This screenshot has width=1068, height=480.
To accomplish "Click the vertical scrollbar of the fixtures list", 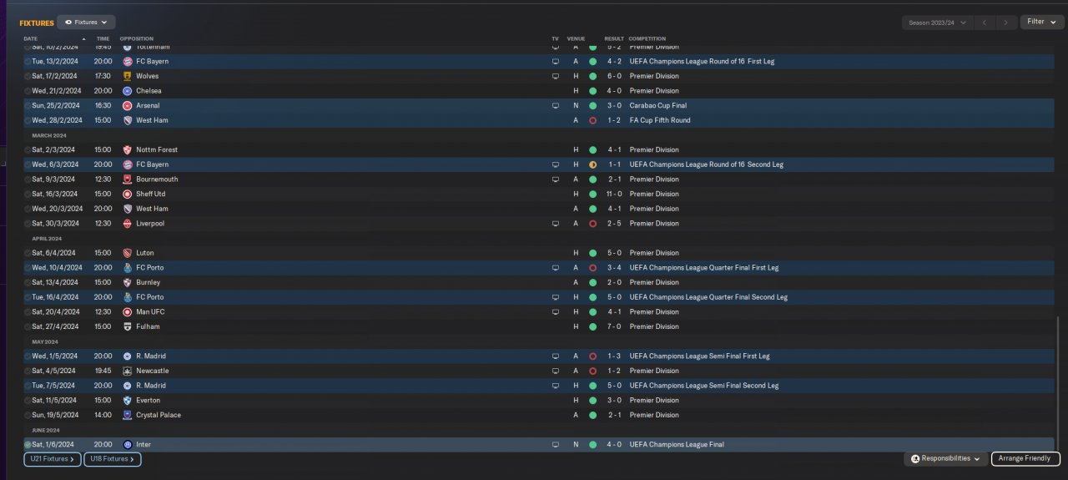I will click(x=1057, y=384).
